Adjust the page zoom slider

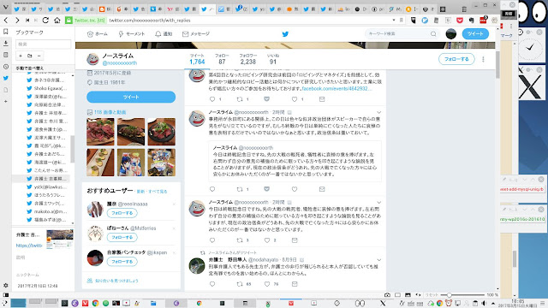click(462, 295)
